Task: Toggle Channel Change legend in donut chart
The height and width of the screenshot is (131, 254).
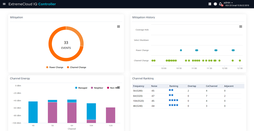Action: [76, 67]
